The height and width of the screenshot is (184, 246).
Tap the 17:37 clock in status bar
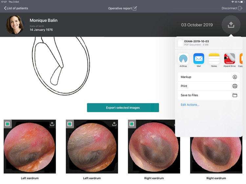click(x=4, y=2)
